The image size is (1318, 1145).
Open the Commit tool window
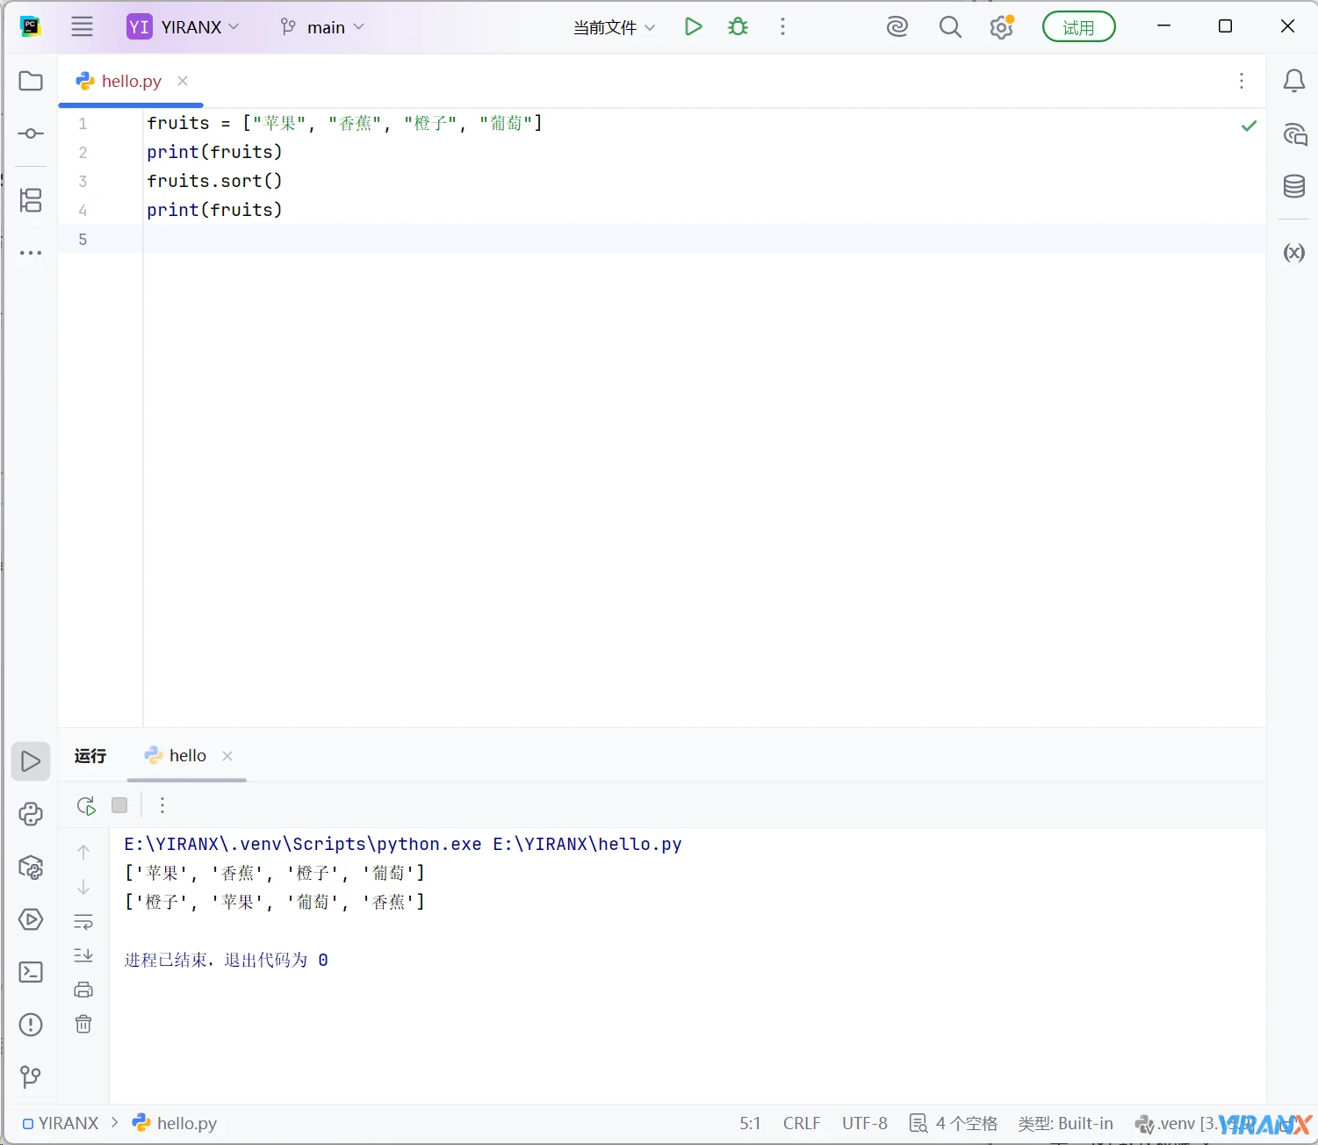pyautogui.click(x=31, y=133)
